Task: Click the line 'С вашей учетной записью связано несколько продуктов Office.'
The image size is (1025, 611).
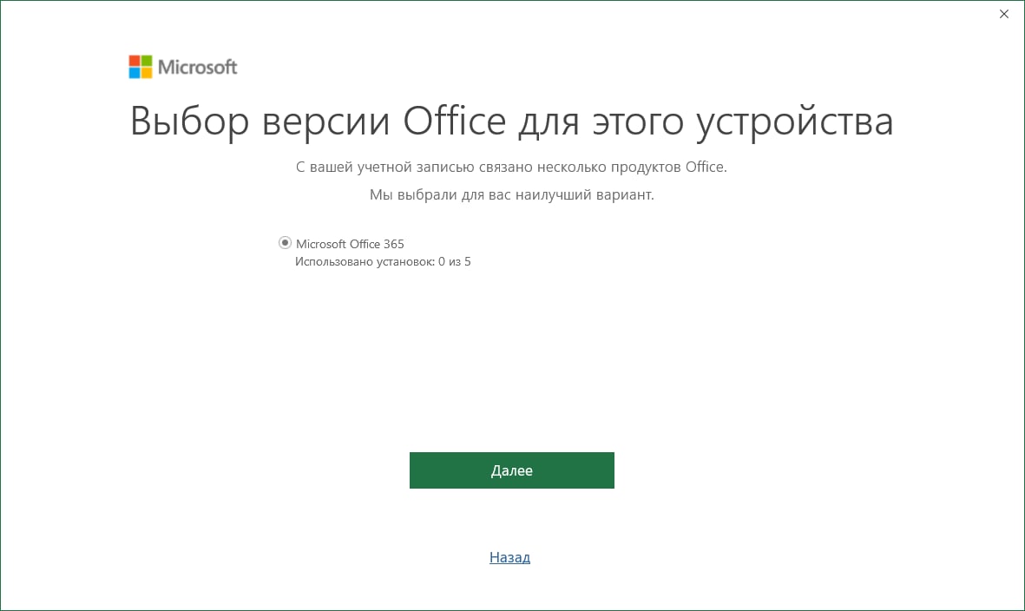Action: [511, 168]
